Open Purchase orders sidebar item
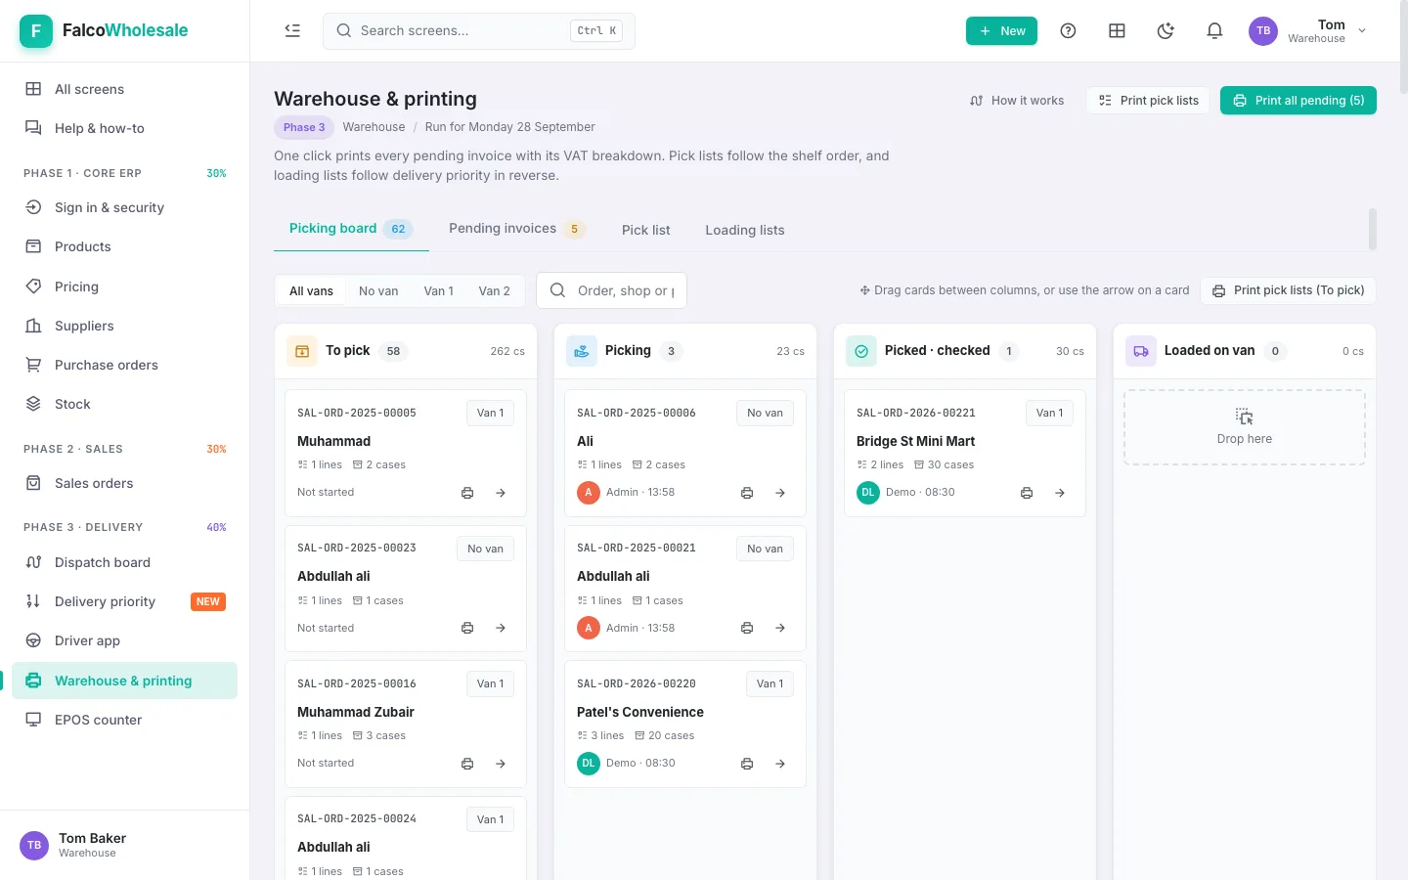Image resolution: width=1408 pixels, height=880 pixels. (124, 365)
